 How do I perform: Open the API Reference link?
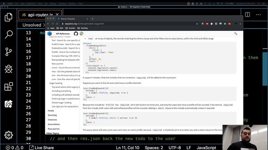coord(63,34)
